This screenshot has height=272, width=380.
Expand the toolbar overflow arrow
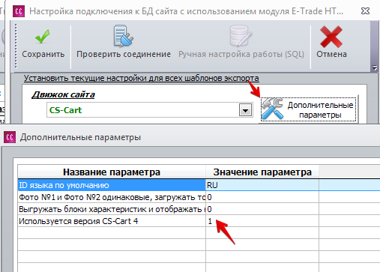click(375, 67)
